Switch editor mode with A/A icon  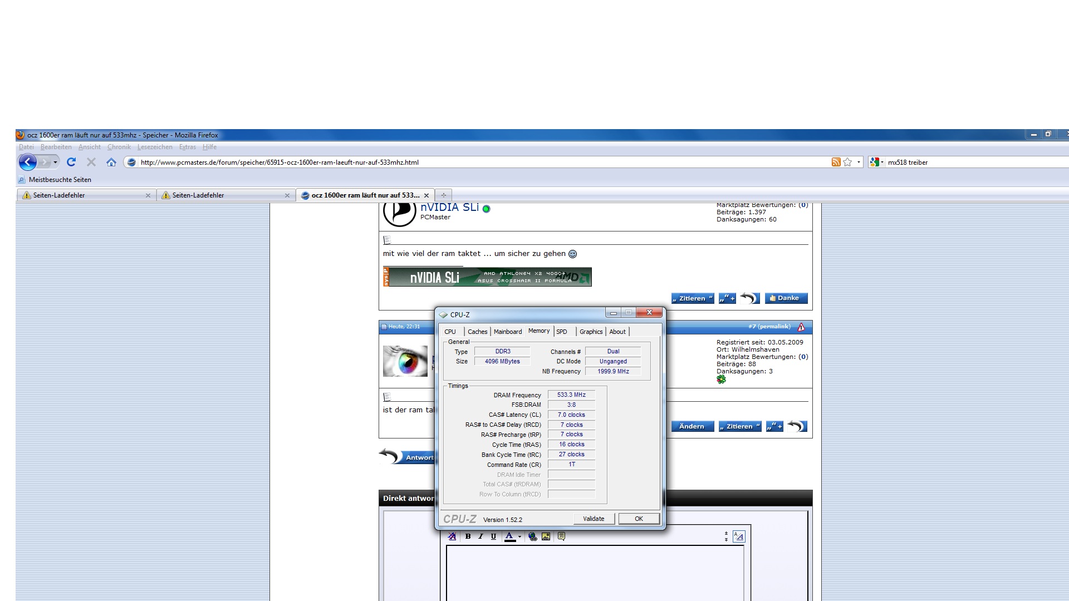[x=739, y=536]
